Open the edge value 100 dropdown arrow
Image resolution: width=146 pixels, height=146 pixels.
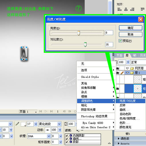coord(60,130)
